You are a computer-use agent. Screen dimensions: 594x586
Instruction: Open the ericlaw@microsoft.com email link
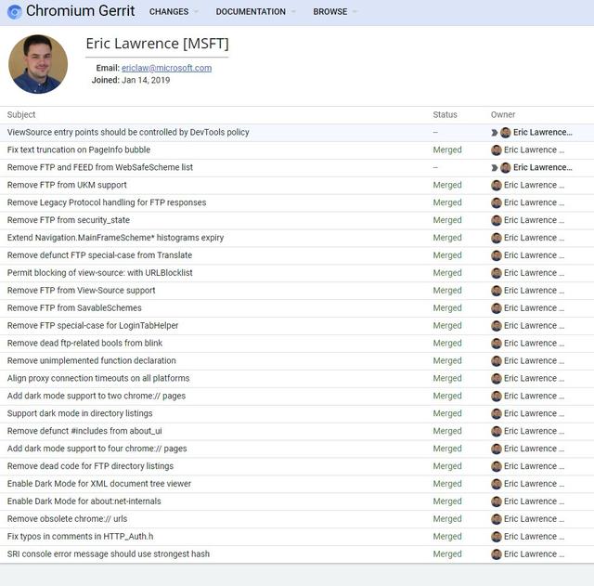[167, 68]
